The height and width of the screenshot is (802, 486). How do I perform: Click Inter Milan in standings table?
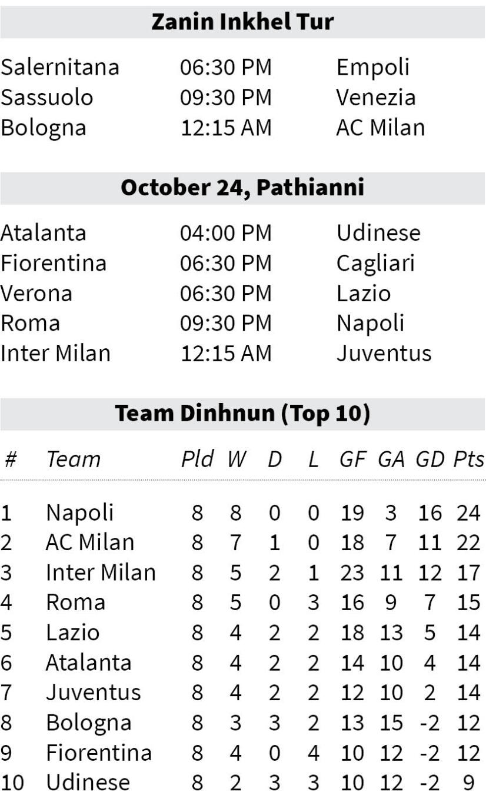(x=101, y=573)
